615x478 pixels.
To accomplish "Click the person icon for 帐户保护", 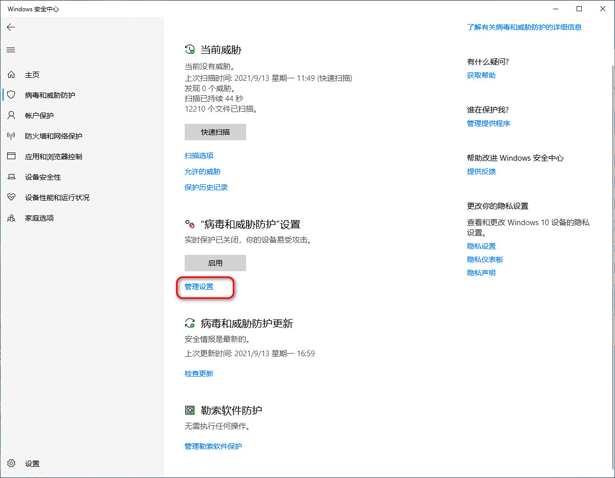I will [x=11, y=116].
